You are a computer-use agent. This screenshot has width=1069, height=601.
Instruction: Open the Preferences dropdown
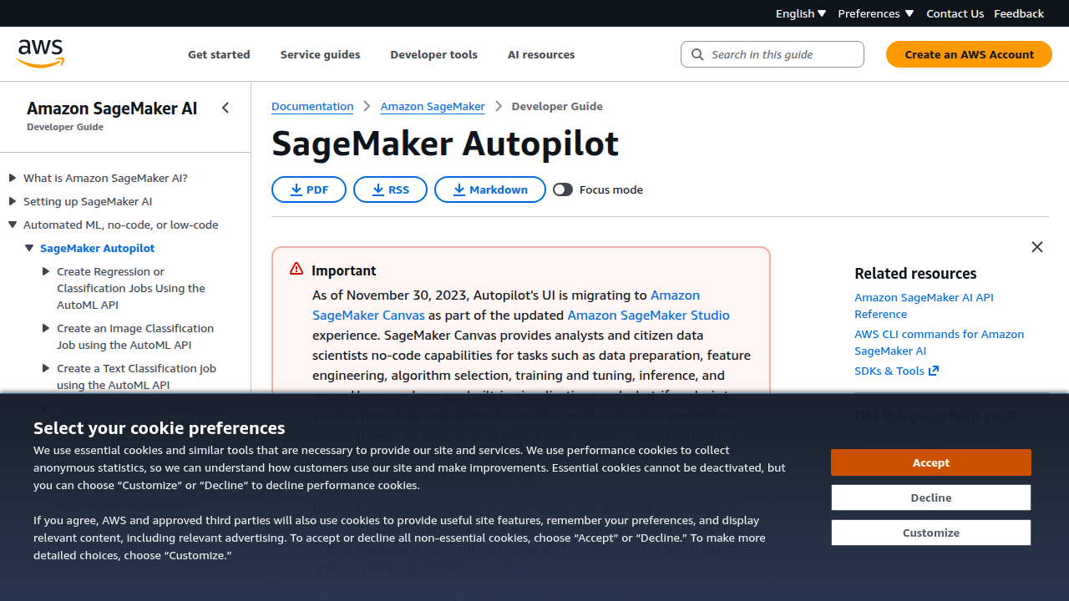click(876, 13)
